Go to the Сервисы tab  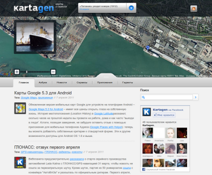click(x=82, y=82)
